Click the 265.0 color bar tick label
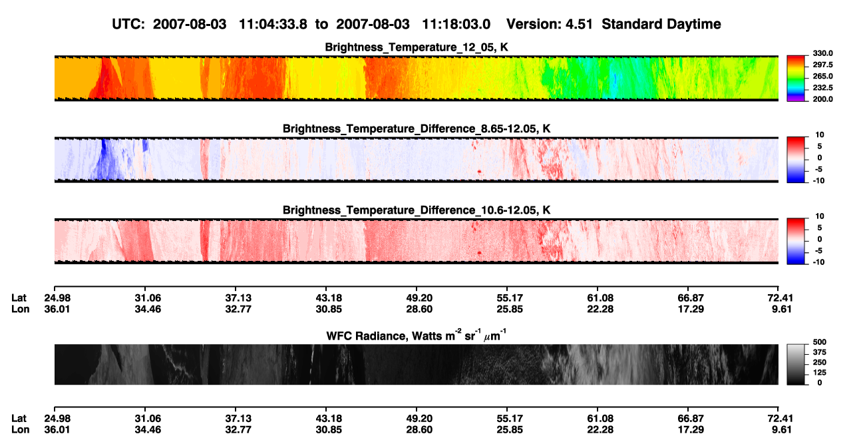Screen dimensions: 865x444 point(823,77)
